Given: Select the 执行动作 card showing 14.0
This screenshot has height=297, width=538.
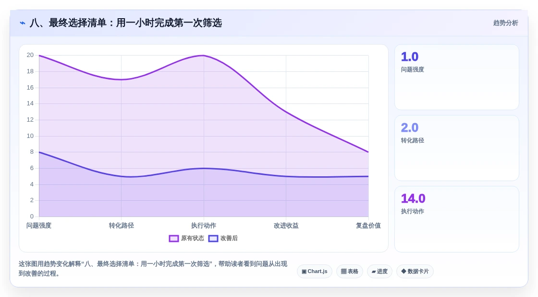Looking at the screenshot, I should pyautogui.click(x=457, y=219).
